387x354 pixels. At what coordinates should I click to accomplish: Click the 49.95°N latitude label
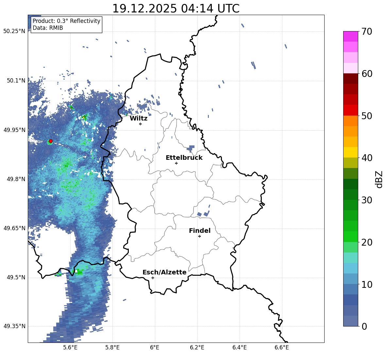14,130
